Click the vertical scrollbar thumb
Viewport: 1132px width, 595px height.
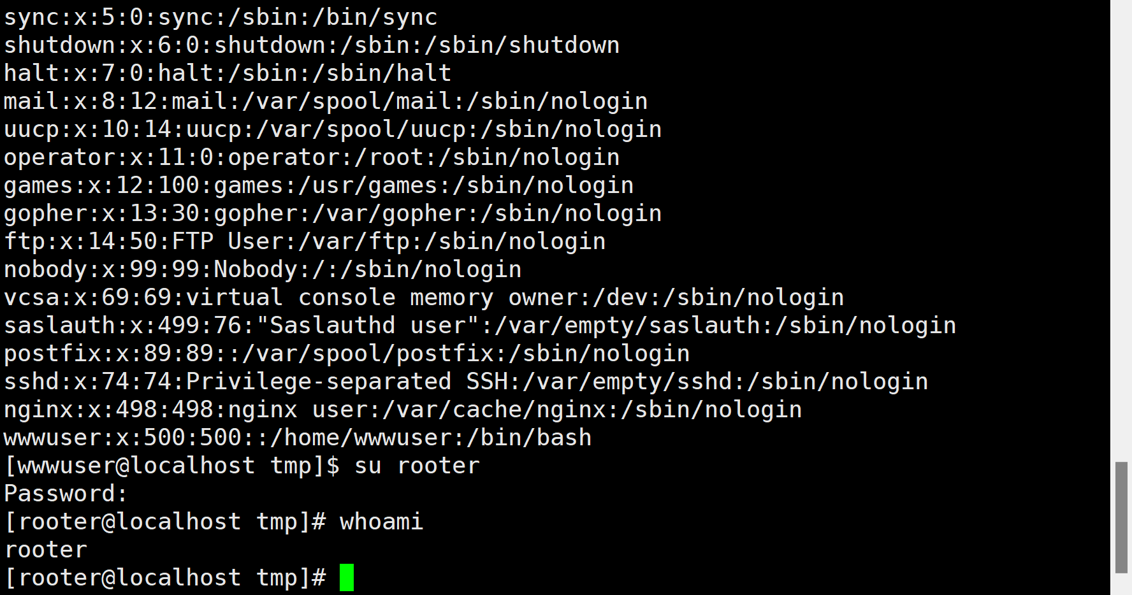pos(1121,517)
